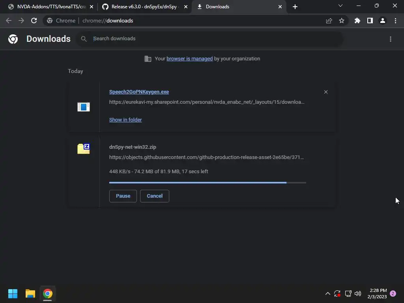Image resolution: width=404 pixels, height=303 pixels.
Task: Open the browser is managed link
Action: [x=189, y=58]
